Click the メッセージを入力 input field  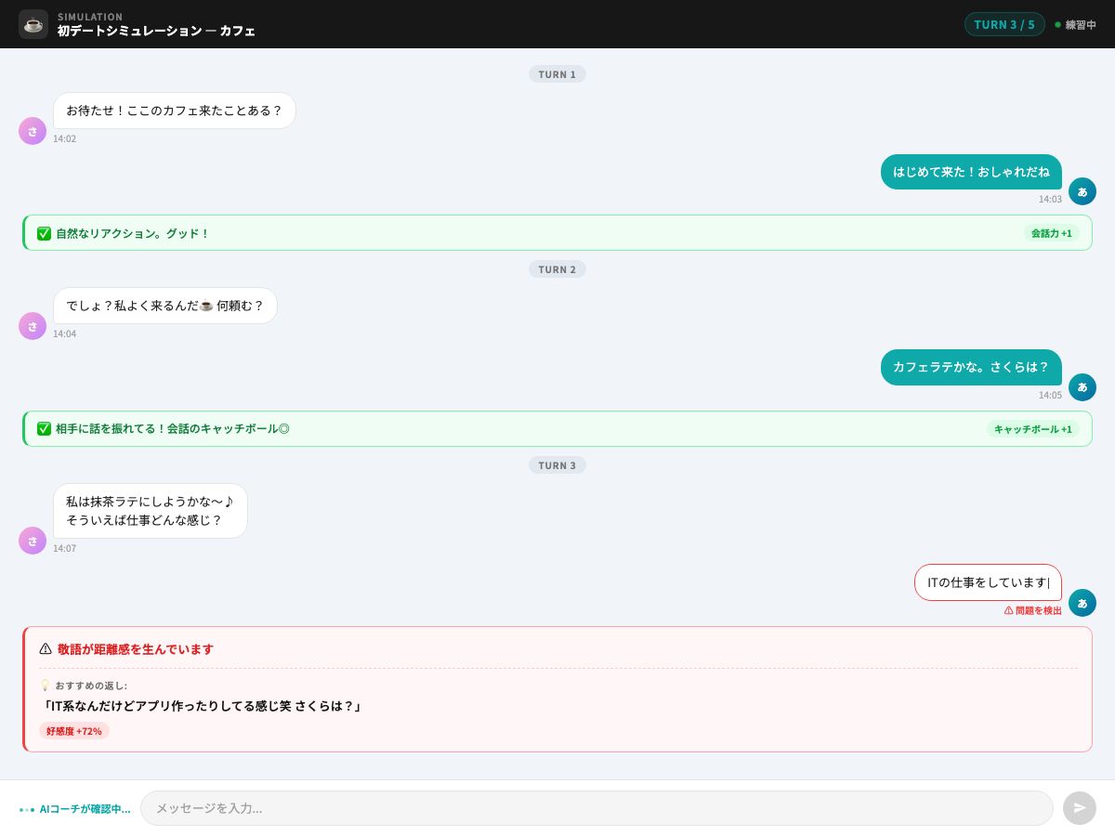597,808
